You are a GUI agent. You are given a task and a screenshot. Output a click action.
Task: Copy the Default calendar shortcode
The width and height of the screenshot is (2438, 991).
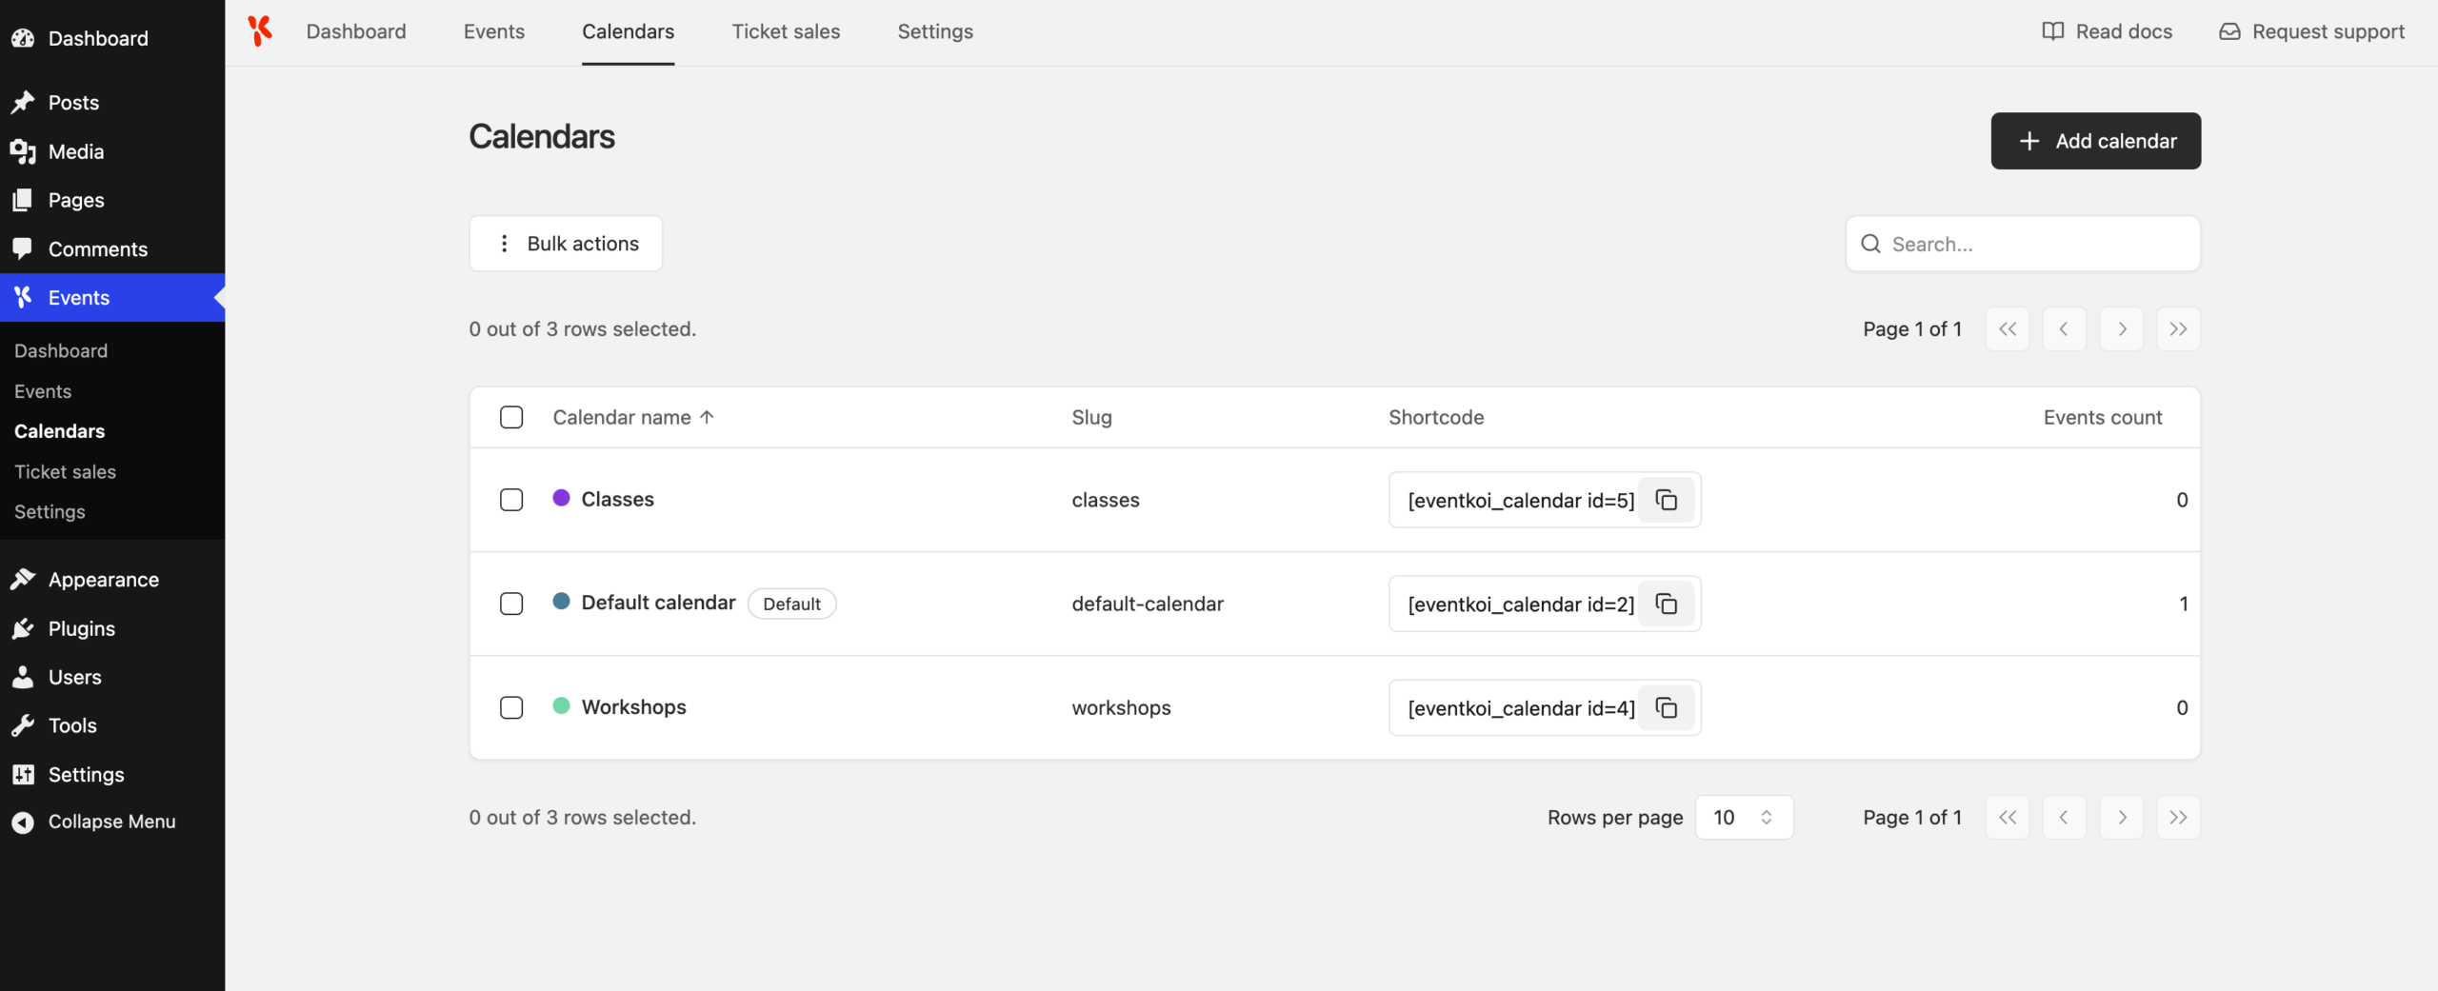point(1666,604)
